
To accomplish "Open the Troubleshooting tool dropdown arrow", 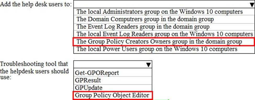I will [x=148, y=65].
